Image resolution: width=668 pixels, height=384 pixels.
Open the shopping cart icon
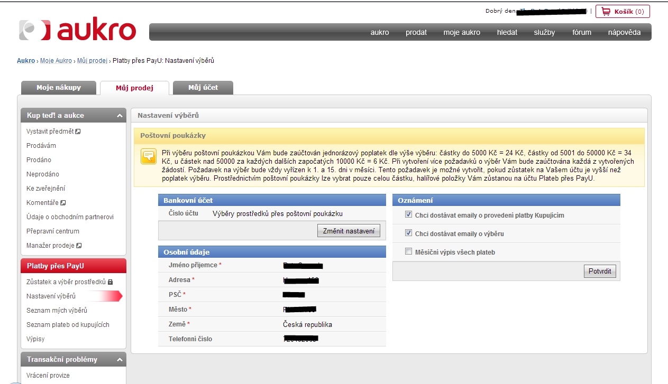pyautogui.click(x=606, y=11)
